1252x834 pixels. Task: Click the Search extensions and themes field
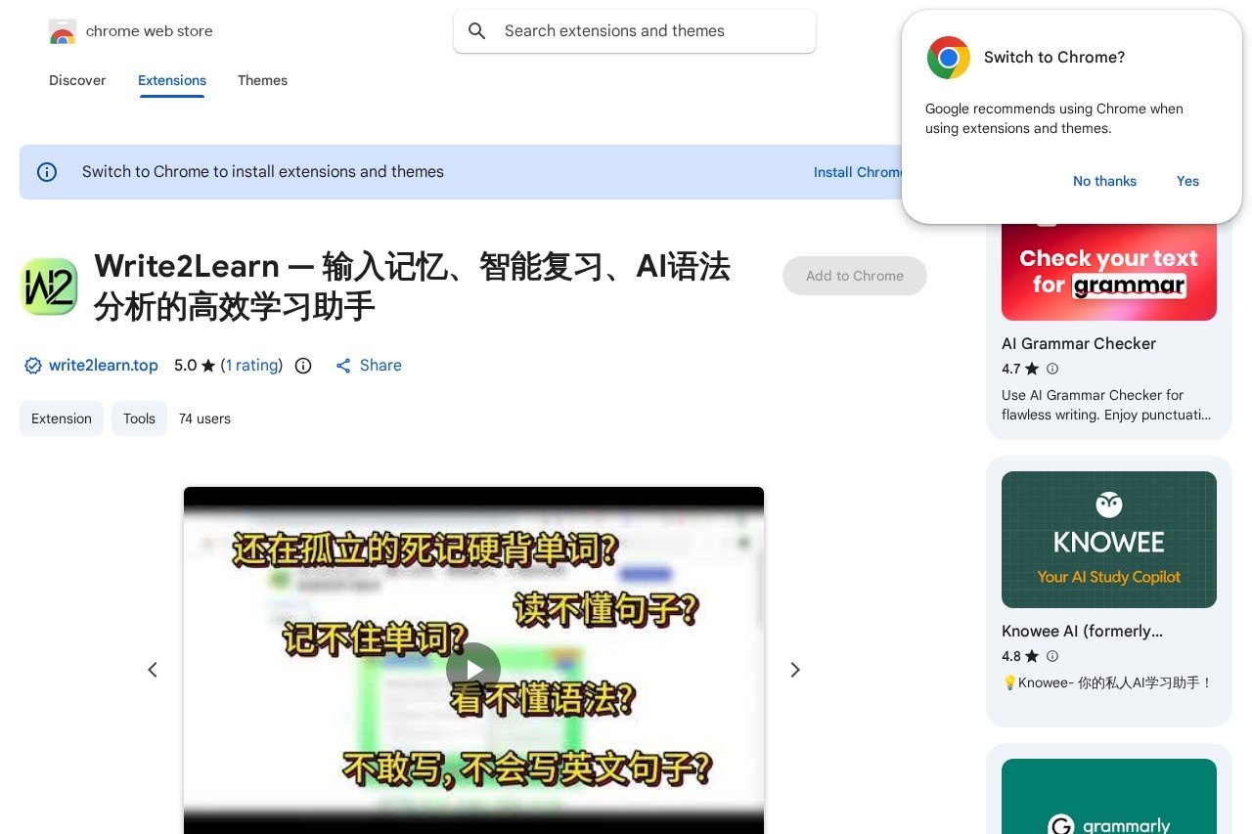tap(646, 31)
